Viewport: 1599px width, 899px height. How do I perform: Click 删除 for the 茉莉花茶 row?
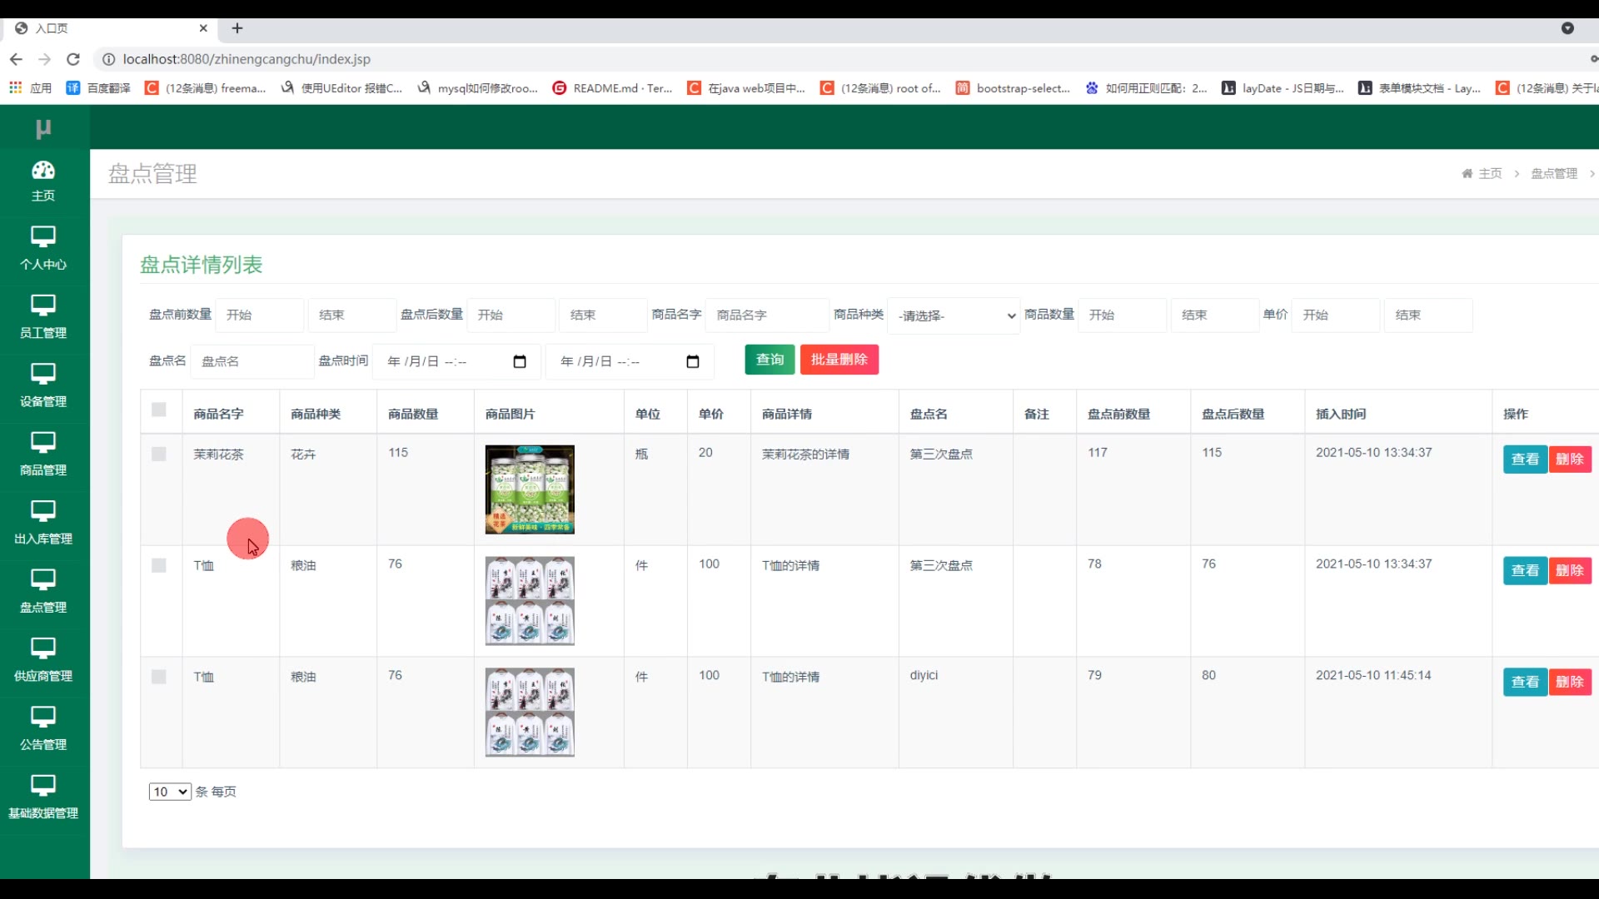pos(1570,459)
